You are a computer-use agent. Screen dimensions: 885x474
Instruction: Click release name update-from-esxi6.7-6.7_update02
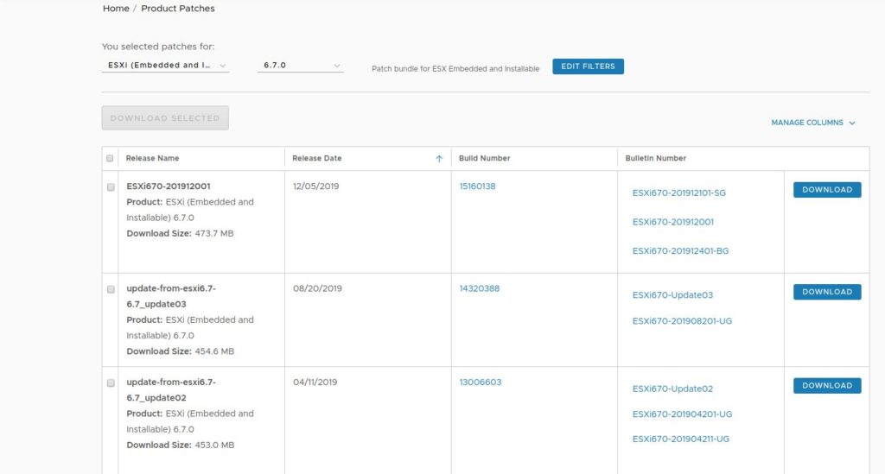click(171, 390)
